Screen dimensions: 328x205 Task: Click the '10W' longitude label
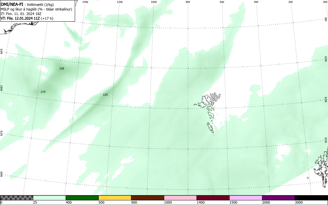click(154, 2)
